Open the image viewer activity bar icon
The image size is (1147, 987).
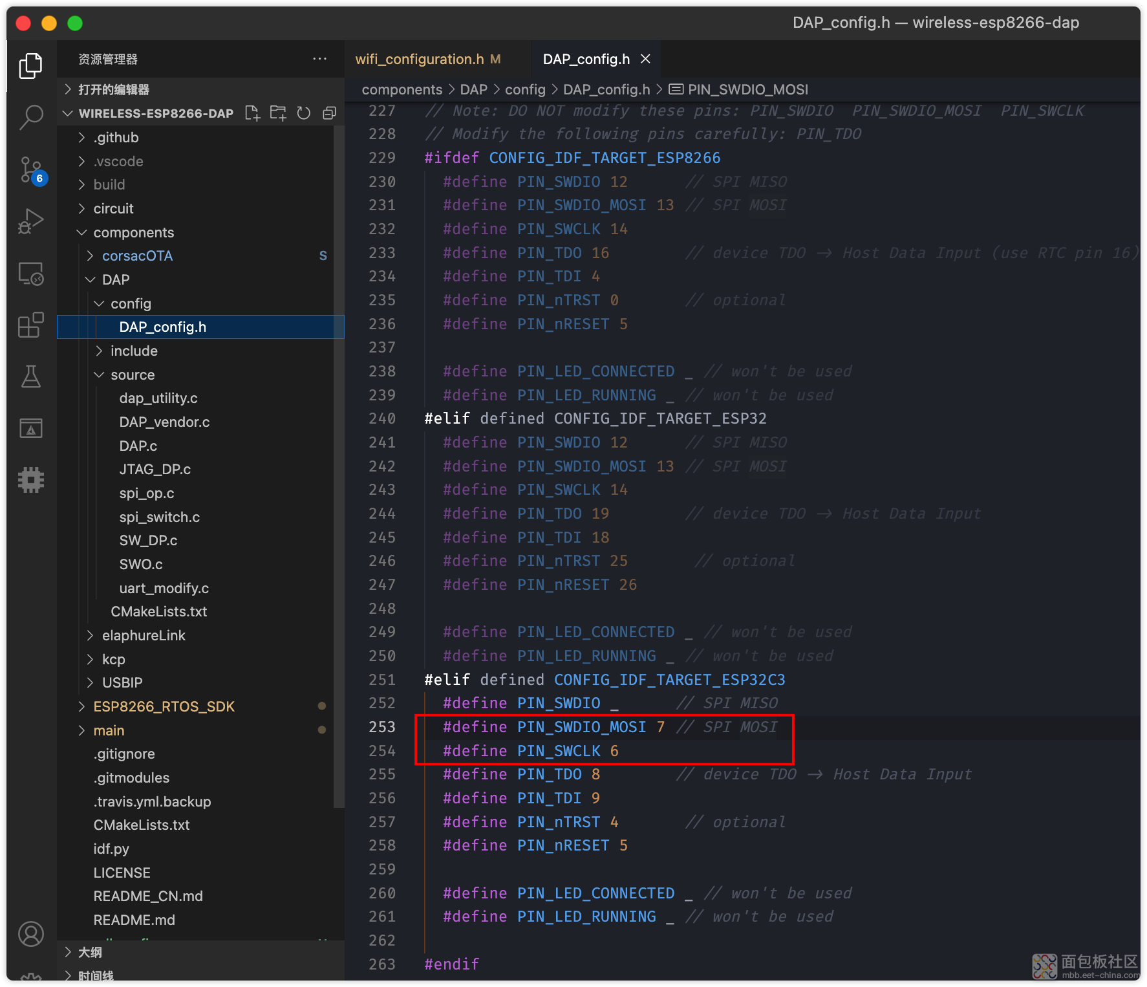pyautogui.click(x=30, y=428)
